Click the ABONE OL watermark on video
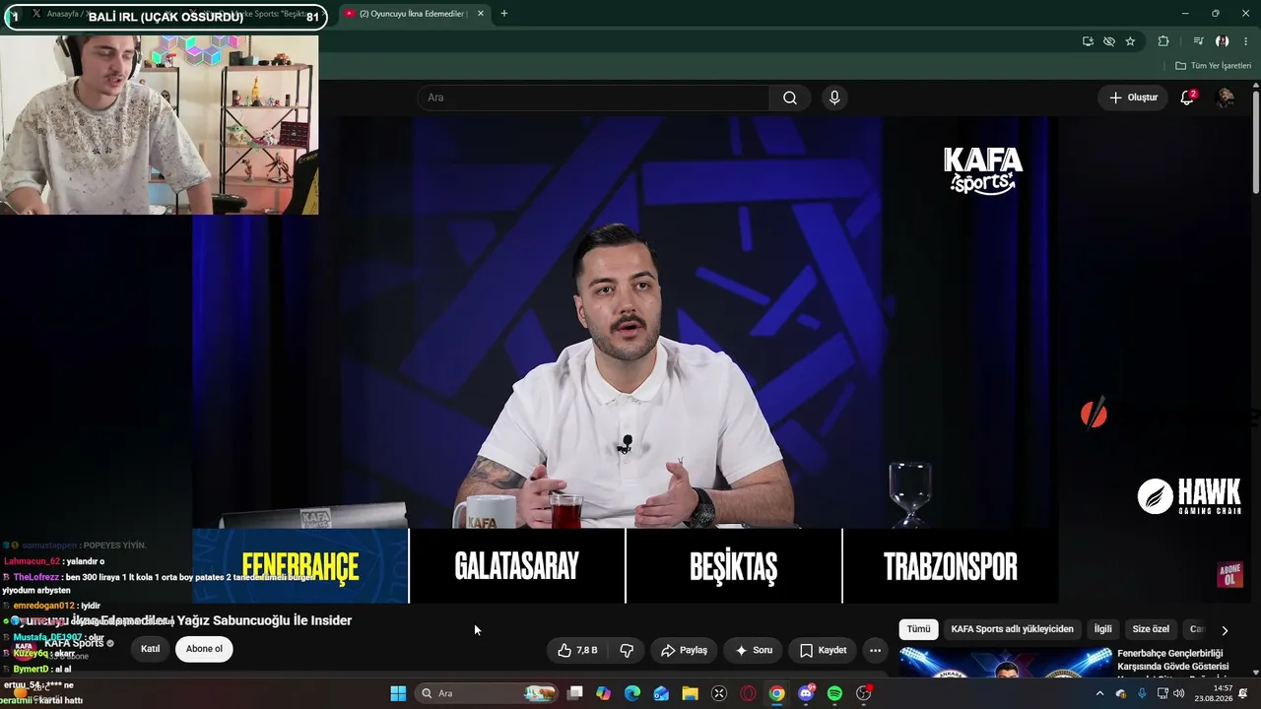The image size is (1261, 709). pyautogui.click(x=1229, y=575)
